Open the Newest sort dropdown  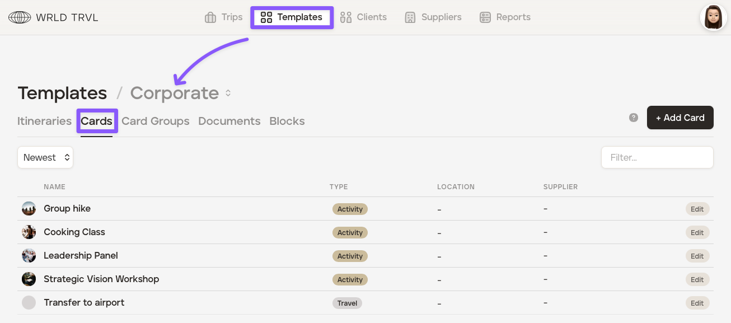coord(45,158)
